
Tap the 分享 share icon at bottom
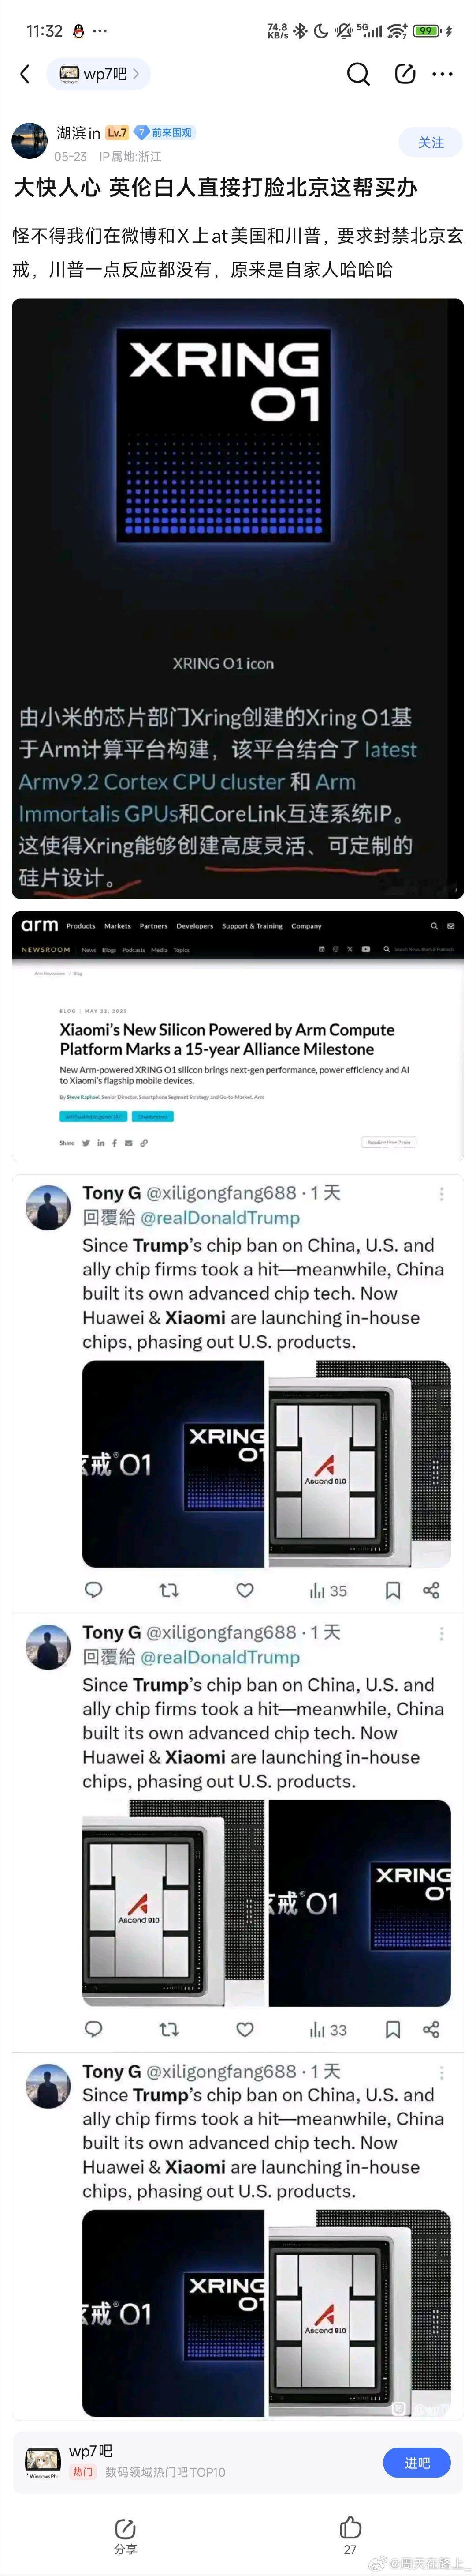pos(126,2535)
